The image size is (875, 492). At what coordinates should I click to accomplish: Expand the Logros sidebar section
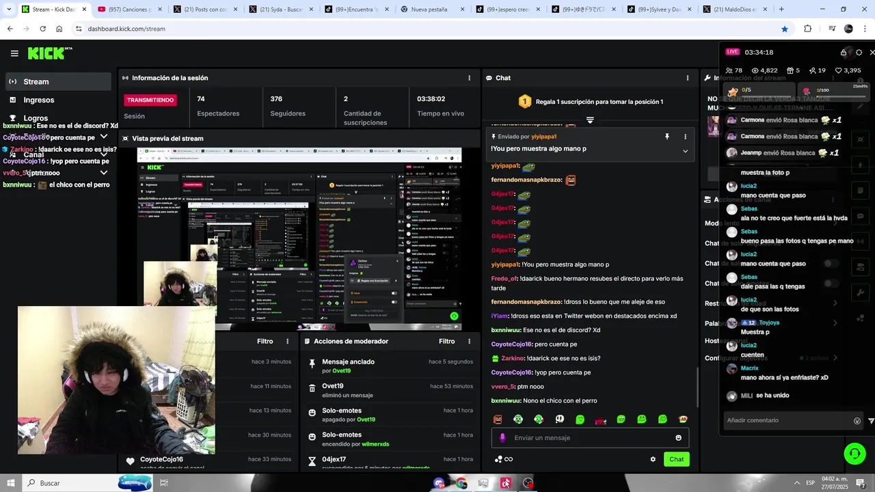58,118
